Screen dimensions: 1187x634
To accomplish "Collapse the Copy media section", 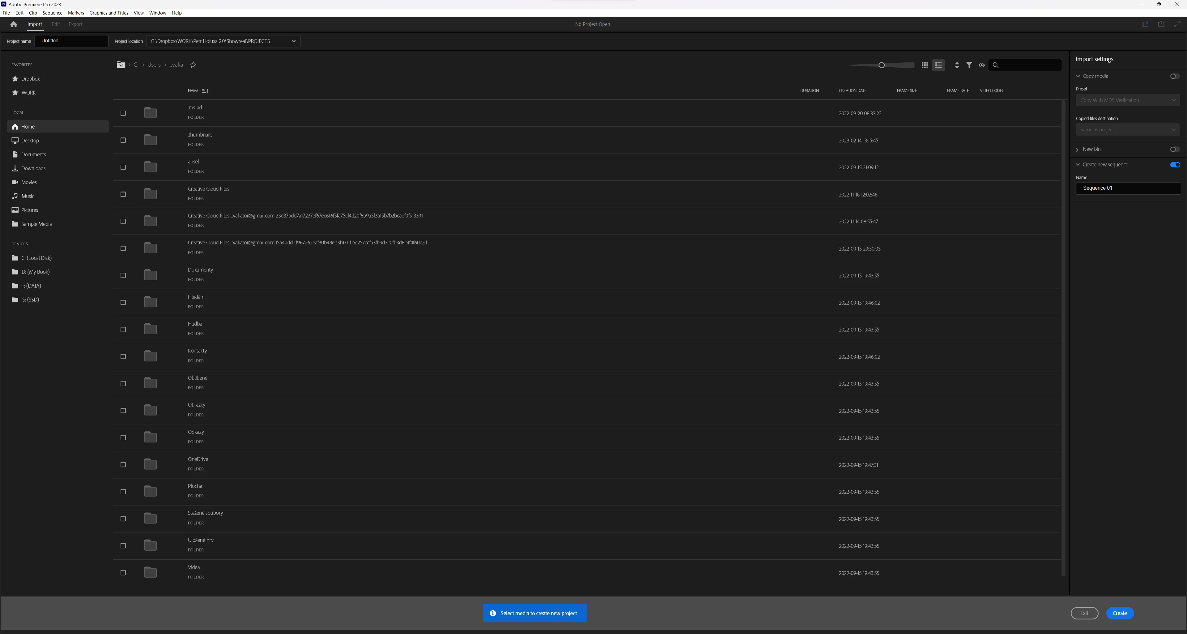I will point(1078,76).
